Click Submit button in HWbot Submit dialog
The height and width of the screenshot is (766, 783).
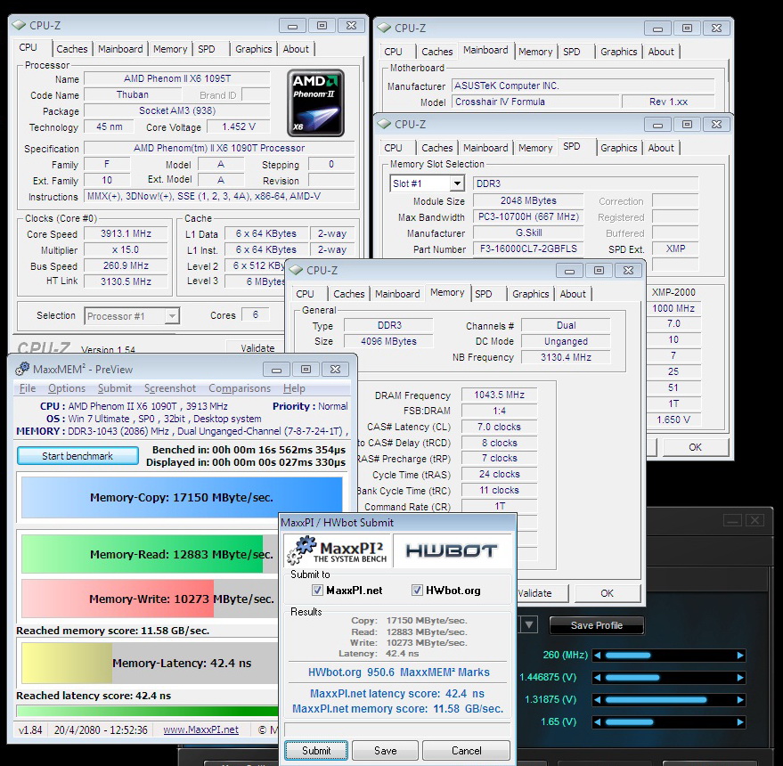point(316,751)
